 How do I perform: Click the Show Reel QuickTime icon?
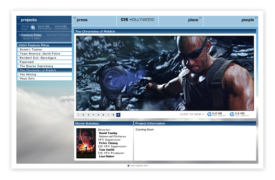33,27
